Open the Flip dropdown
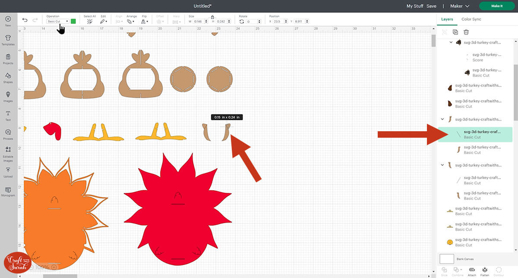This screenshot has width=518, height=278. [145, 21]
